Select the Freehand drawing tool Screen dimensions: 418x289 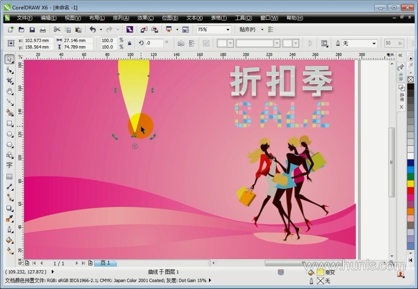[10, 102]
